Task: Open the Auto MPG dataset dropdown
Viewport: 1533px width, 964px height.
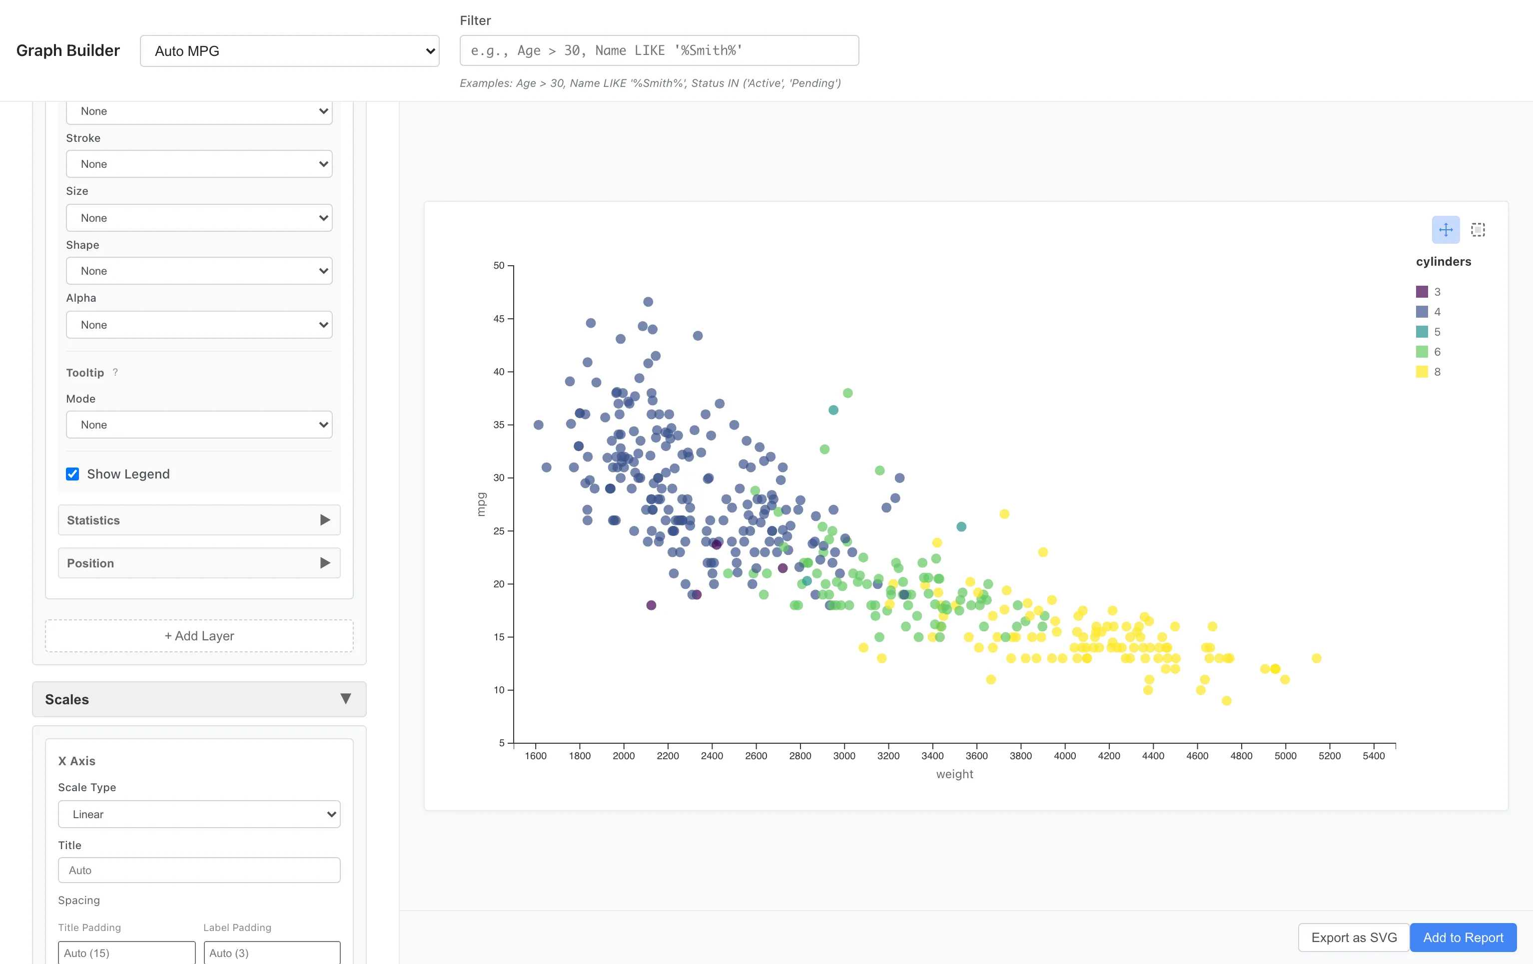Action: click(290, 51)
